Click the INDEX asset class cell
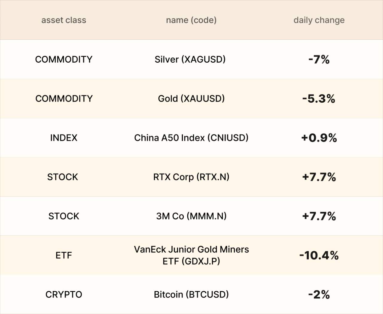The image size is (383, 314). tap(64, 138)
